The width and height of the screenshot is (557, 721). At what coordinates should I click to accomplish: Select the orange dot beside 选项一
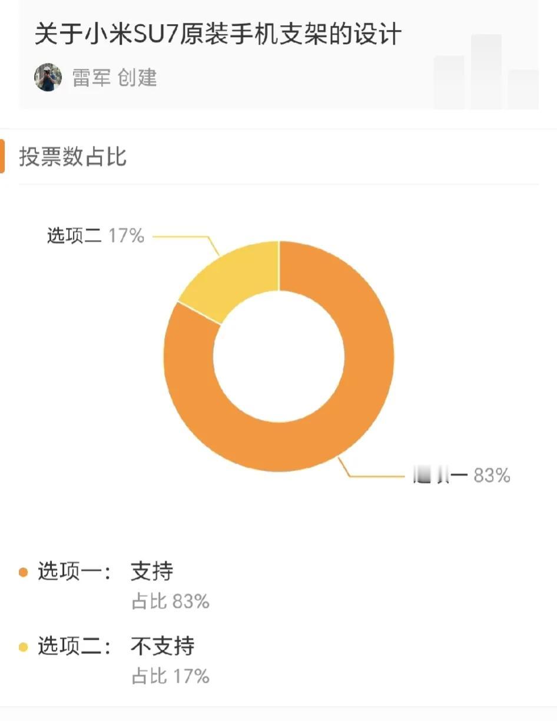coord(24,572)
